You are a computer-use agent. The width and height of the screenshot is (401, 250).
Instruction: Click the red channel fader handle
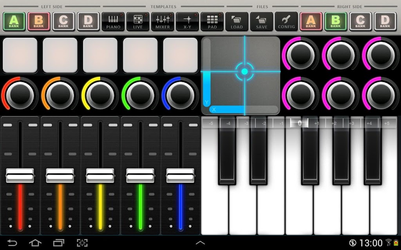tap(20, 175)
